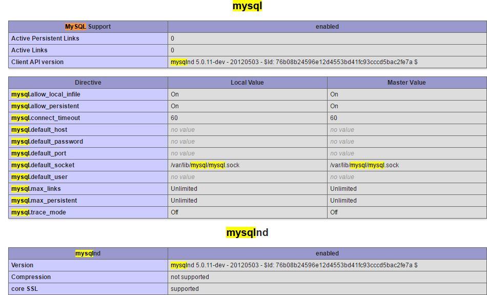Select the "Active Links" label

coord(30,50)
